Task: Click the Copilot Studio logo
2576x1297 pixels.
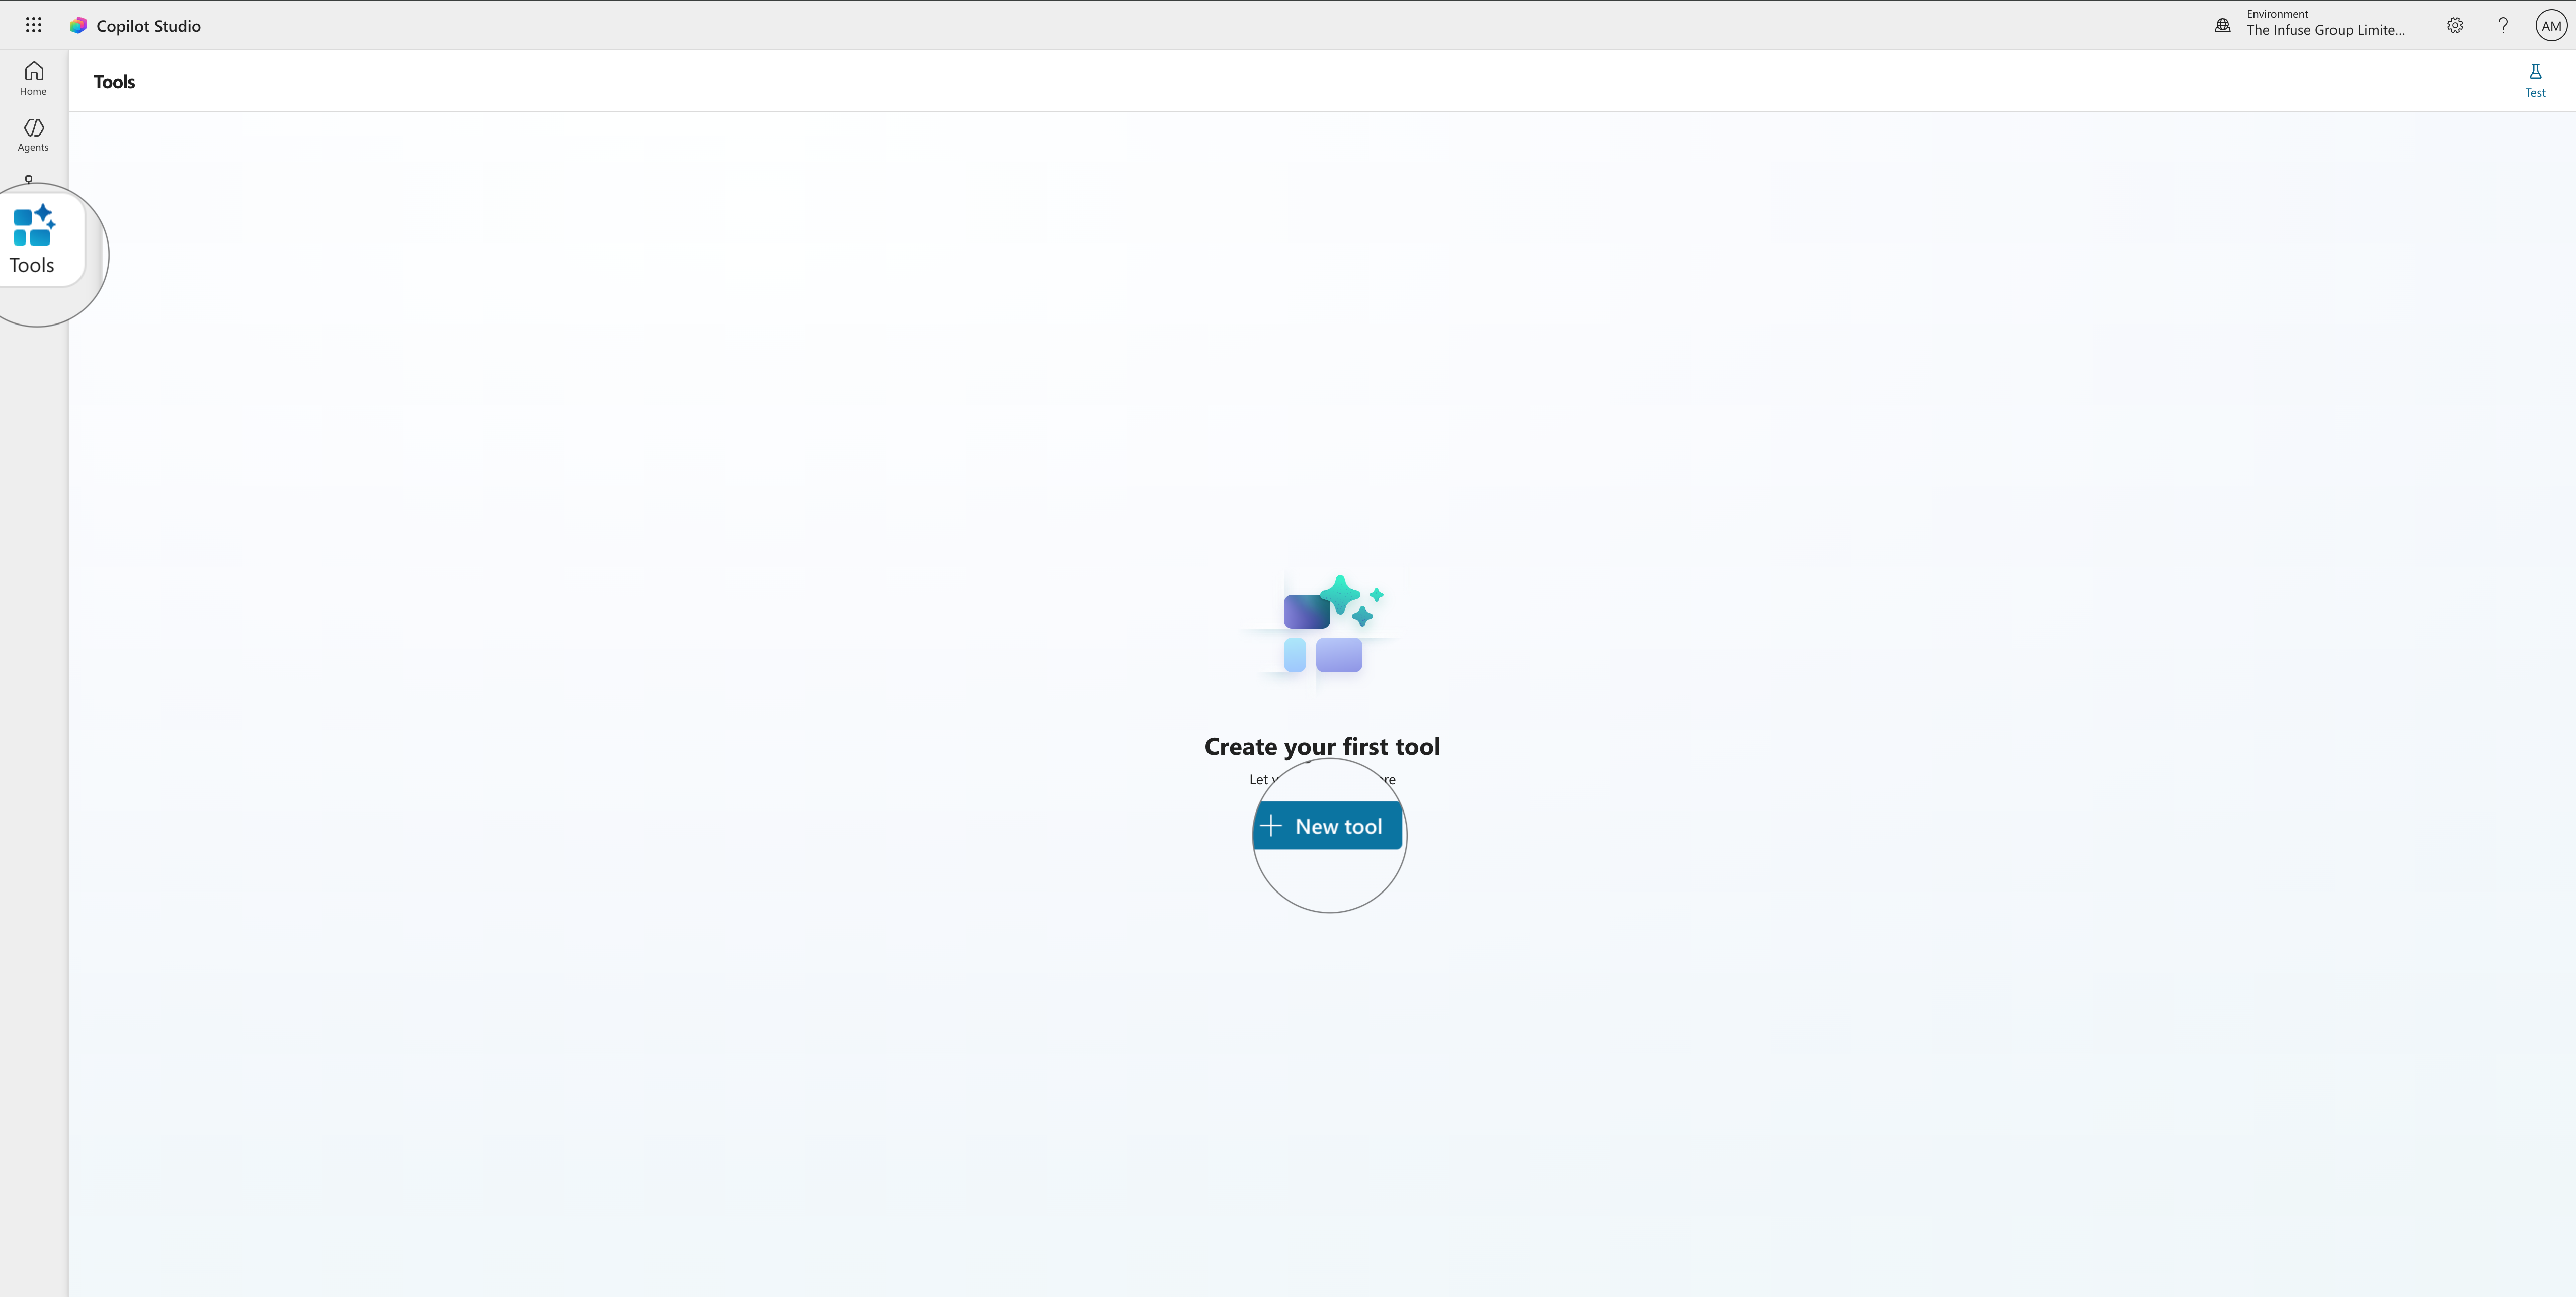Action: [x=78, y=25]
